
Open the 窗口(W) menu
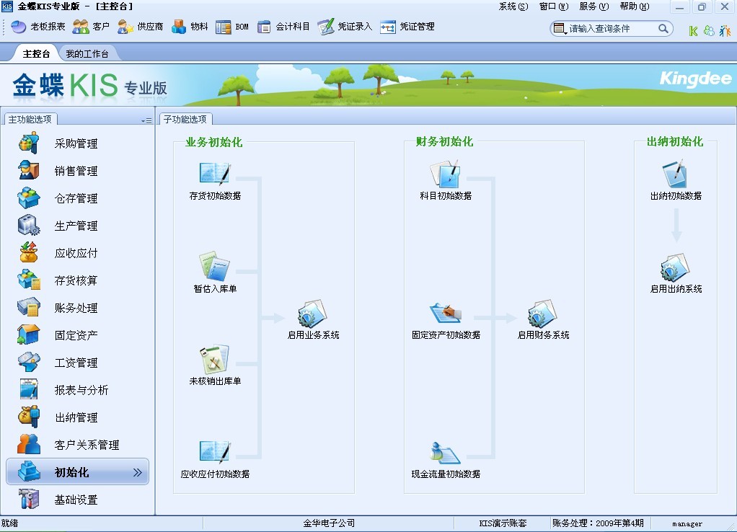(x=554, y=6)
